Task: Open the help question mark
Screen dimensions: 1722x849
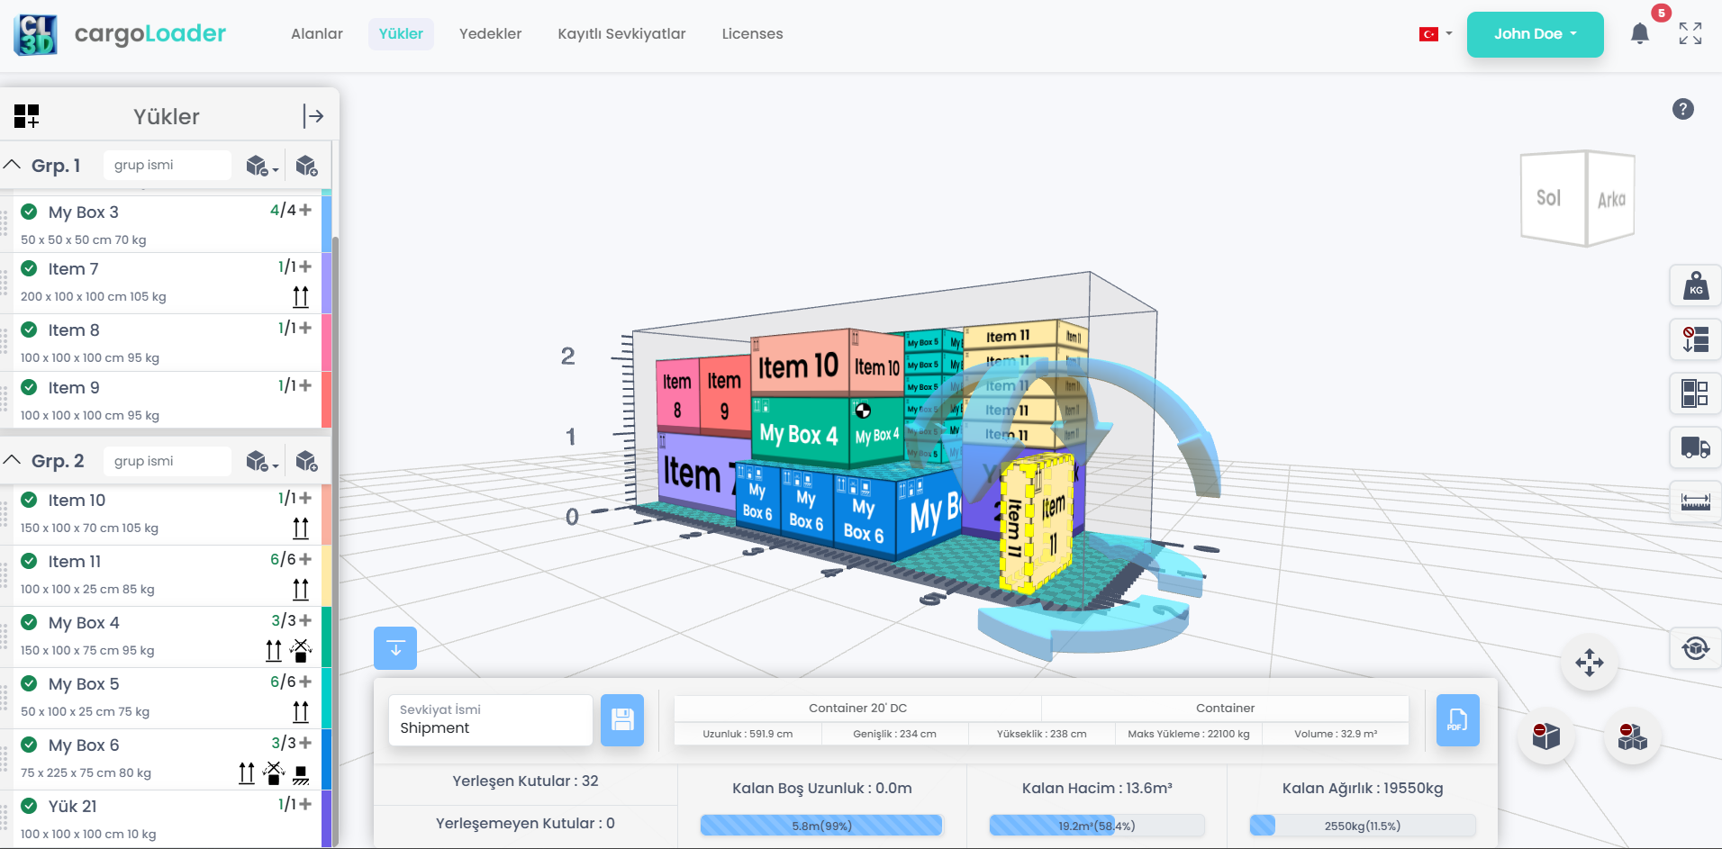Action: [x=1683, y=109]
